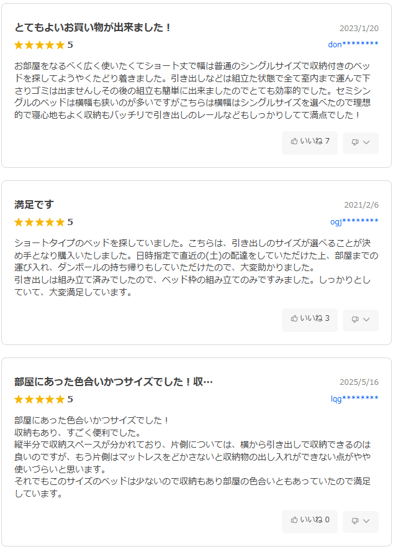This screenshot has height=549, width=393.
Task: Open reviewer profile ogj********
Action: coord(354,221)
